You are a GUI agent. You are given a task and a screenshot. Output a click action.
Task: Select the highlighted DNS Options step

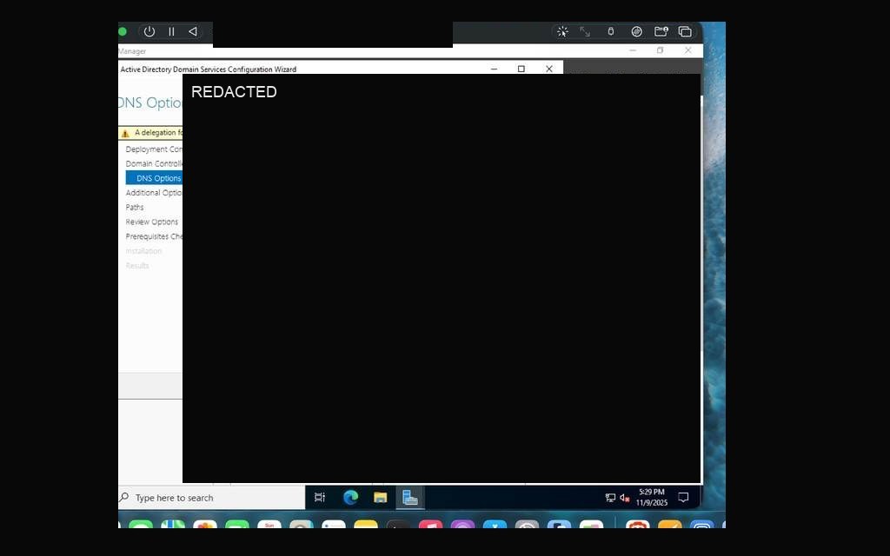[154, 178]
